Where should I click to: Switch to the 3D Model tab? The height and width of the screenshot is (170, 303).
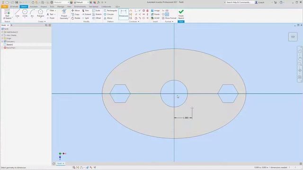tap(14, 7)
